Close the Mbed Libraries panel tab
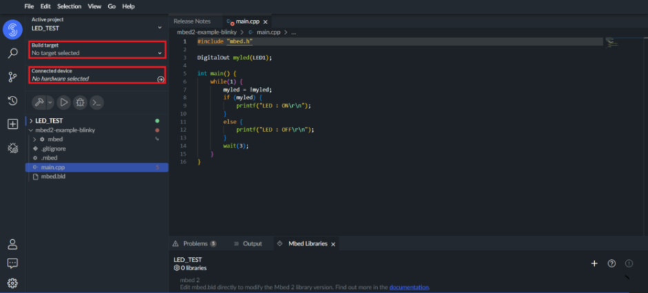 334,244
